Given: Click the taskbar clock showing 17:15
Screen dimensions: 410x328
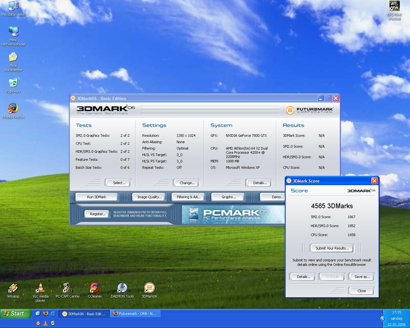Looking at the screenshot, I should (397, 312).
